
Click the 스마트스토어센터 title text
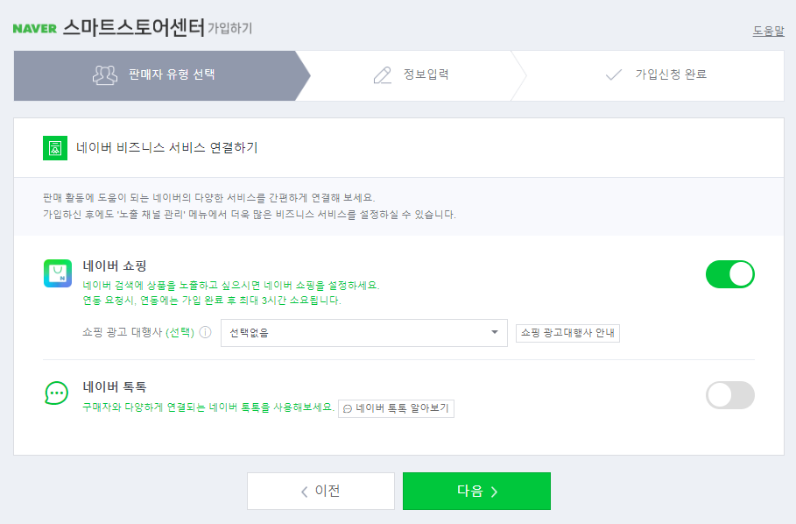coord(134,27)
